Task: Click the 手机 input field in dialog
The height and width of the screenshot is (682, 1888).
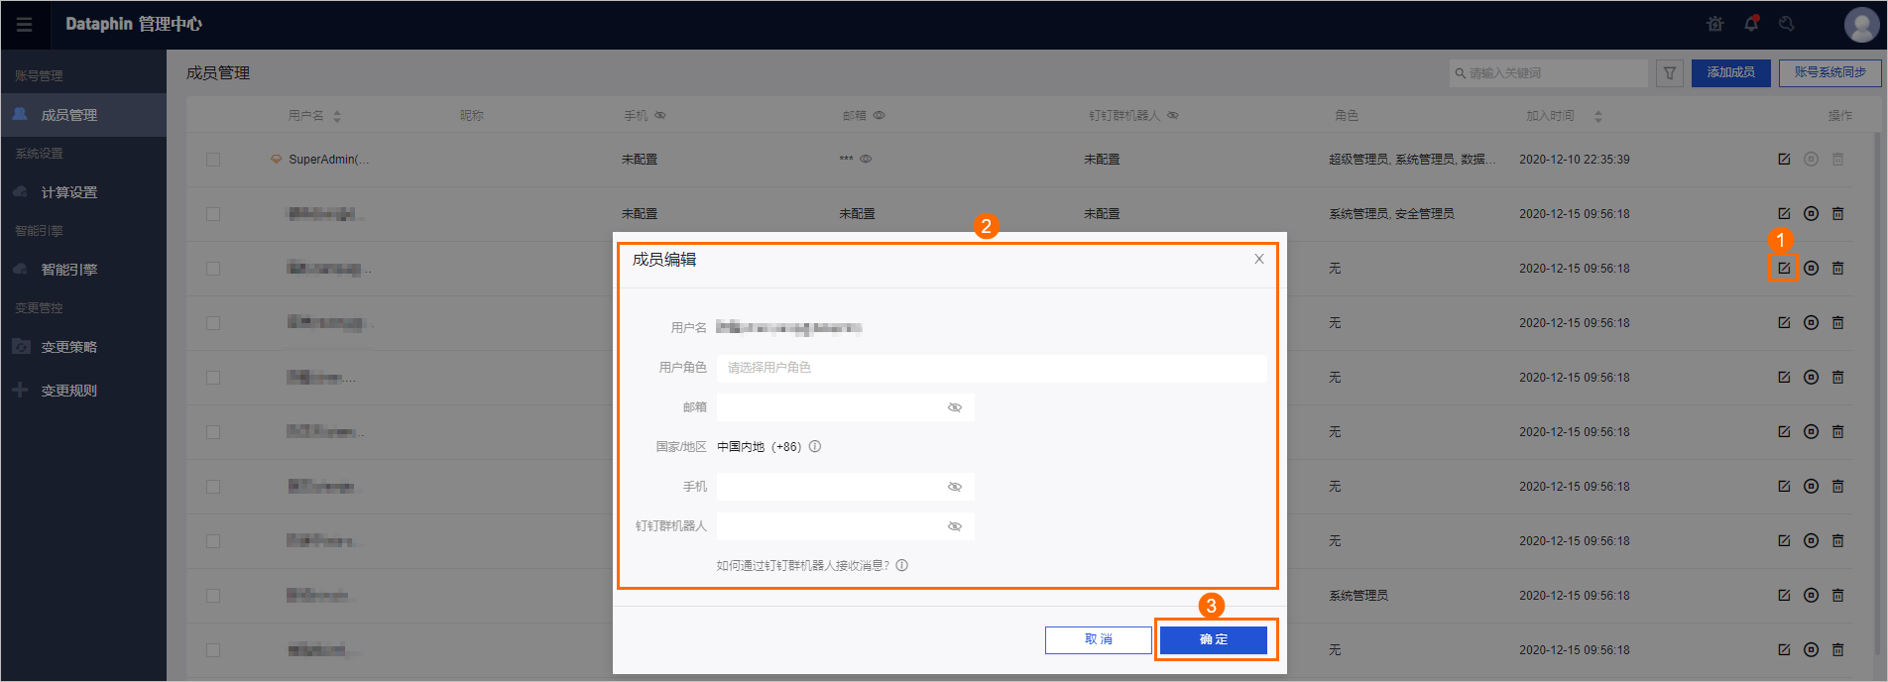Action: (845, 487)
